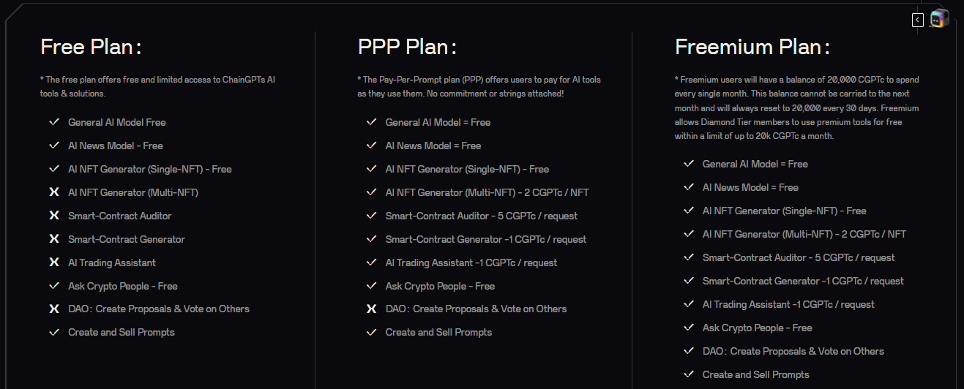Click the checkmark beside Freemium Create and Sell Prompts
Viewport: 964px width, 389px height.
688,374
